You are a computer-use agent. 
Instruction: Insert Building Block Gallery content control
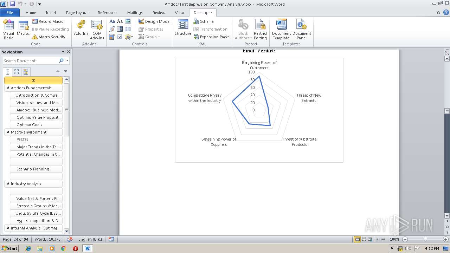pos(112,29)
